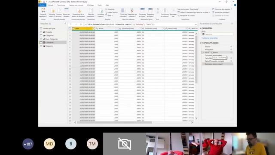
Task: Switch to the Outils tab
Action: [100, 5]
